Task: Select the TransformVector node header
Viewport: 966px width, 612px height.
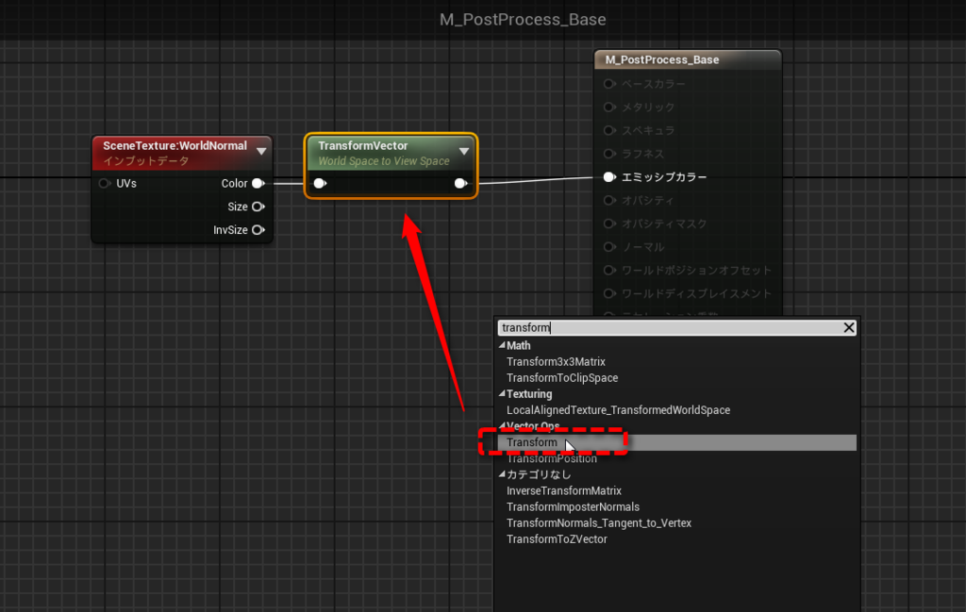Action: point(391,153)
